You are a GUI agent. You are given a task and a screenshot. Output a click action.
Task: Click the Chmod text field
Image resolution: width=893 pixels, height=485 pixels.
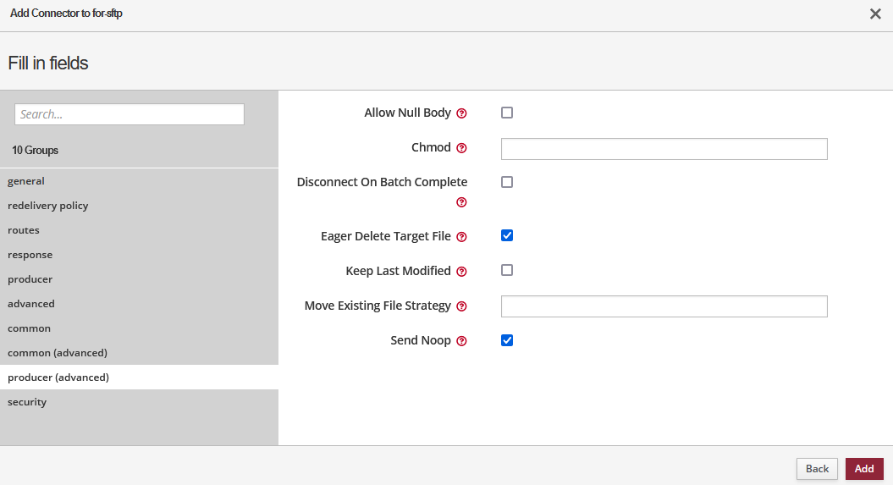(x=664, y=149)
